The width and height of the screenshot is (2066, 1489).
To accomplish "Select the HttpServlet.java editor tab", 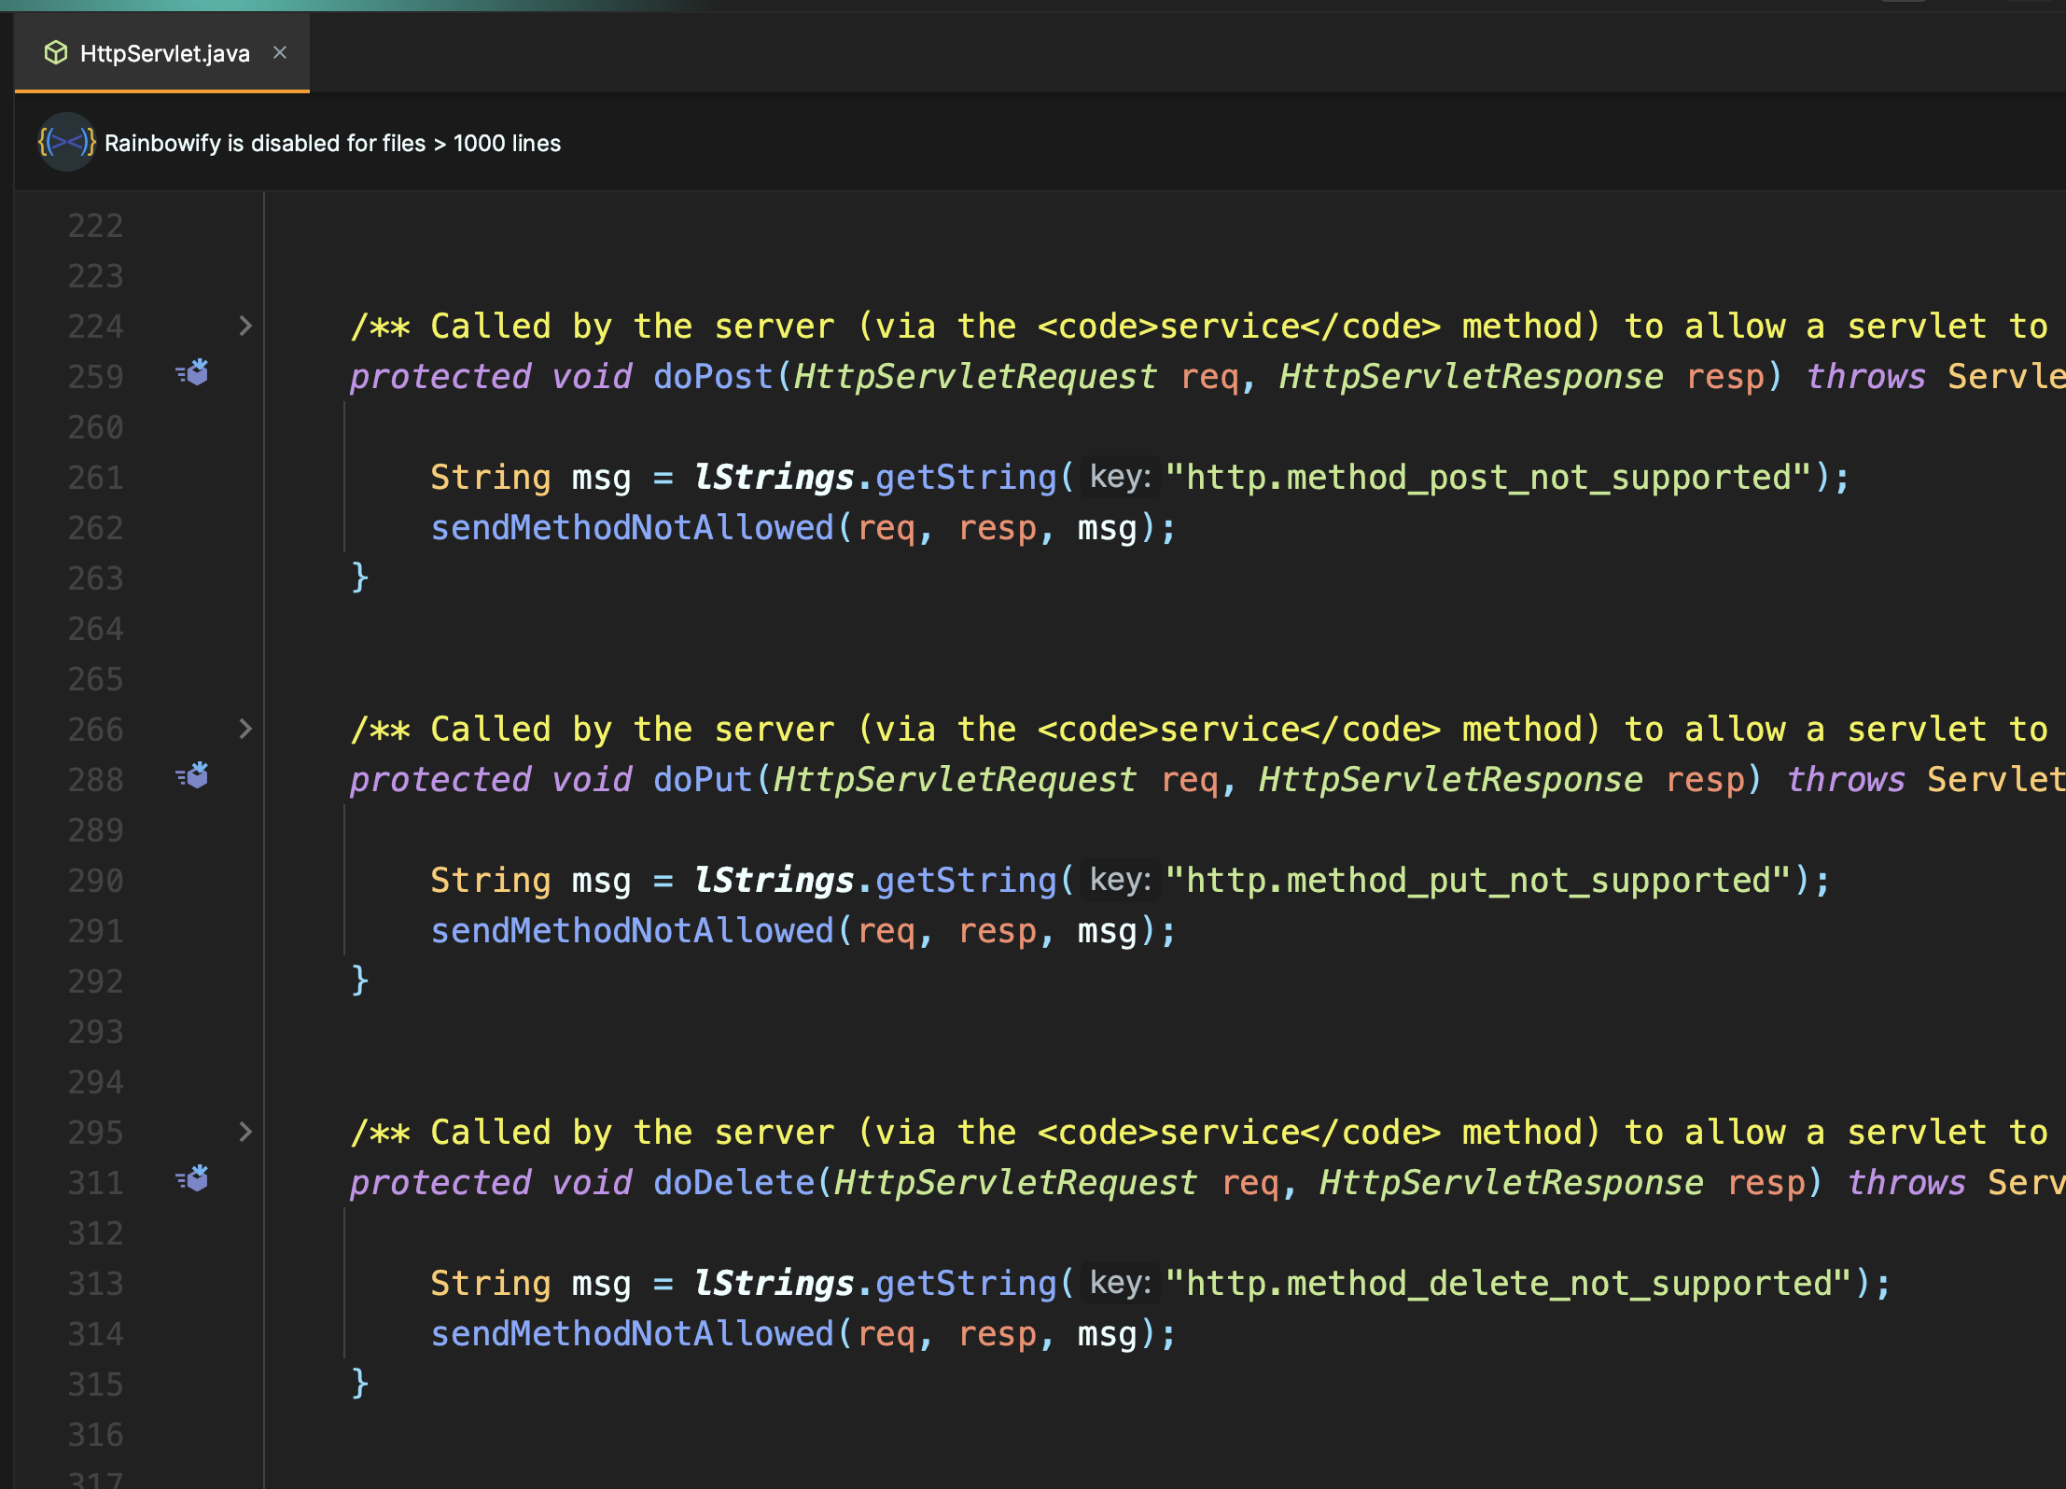I will [x=162, y=53].
